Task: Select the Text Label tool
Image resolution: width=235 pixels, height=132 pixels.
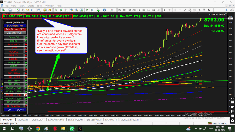Action: pyautogui.click(x=204, y=10)
